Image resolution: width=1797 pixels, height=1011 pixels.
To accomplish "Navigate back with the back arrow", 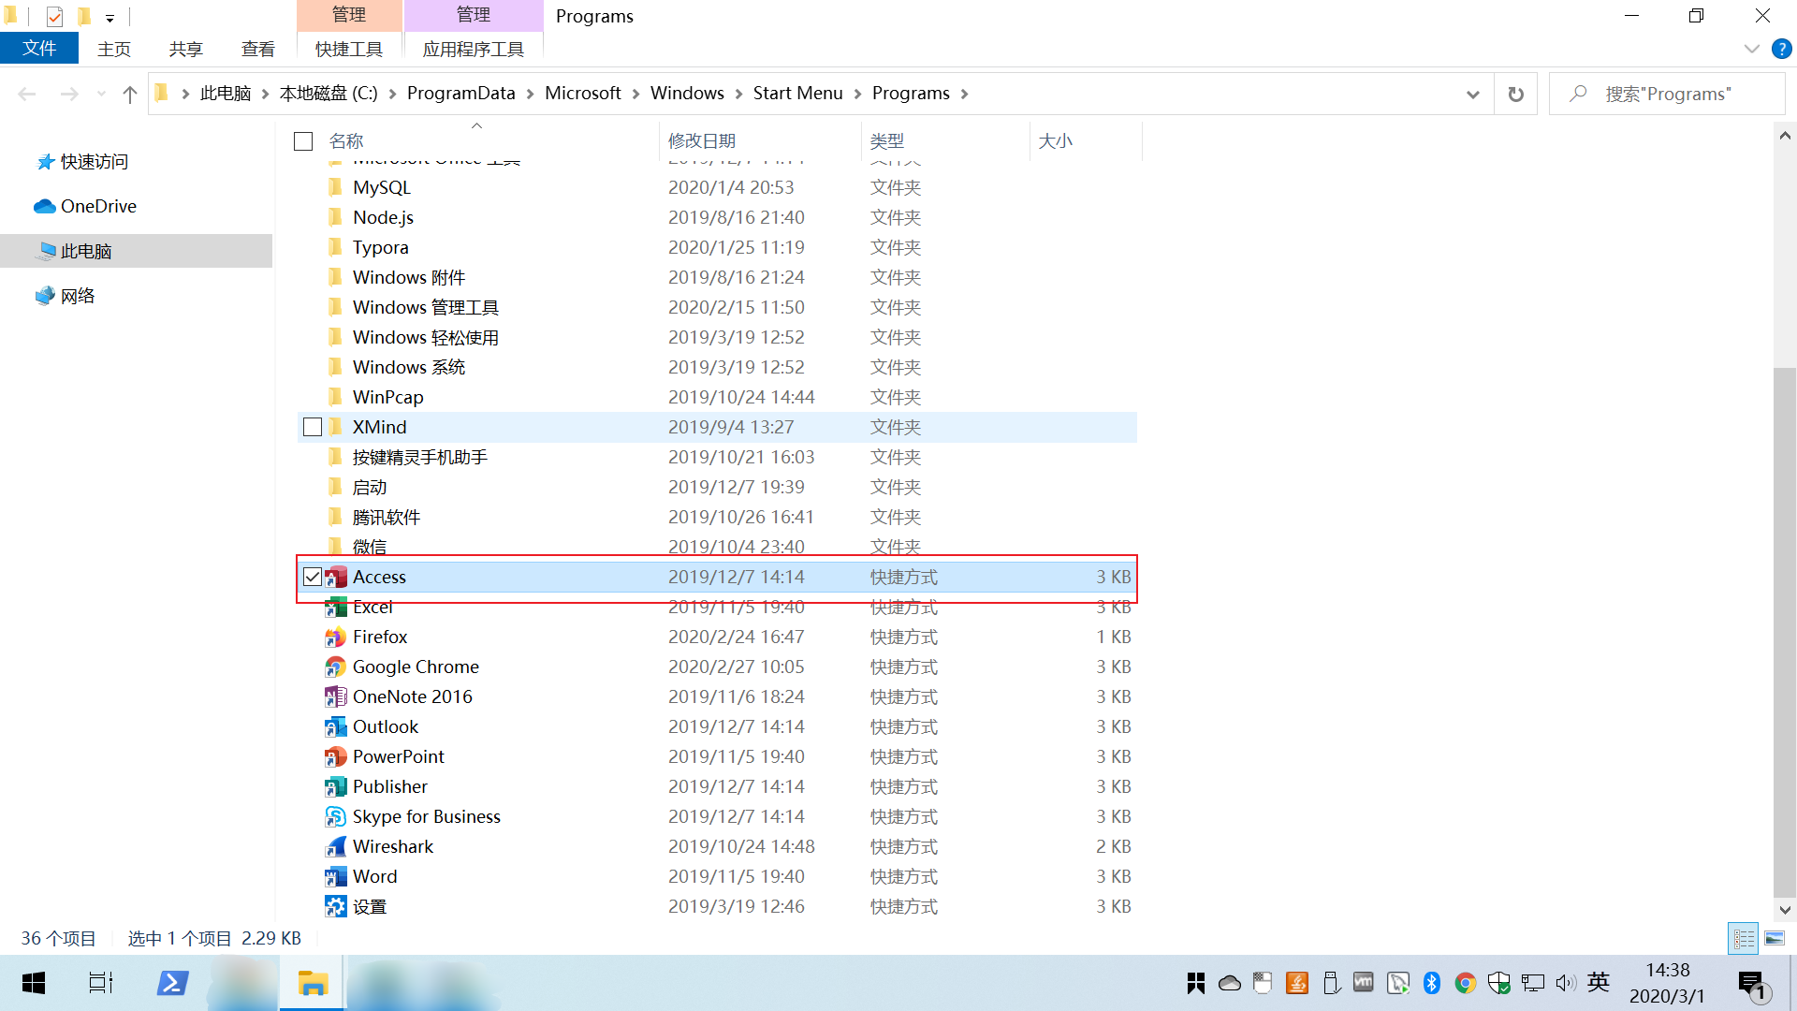I will pos(27,94).
